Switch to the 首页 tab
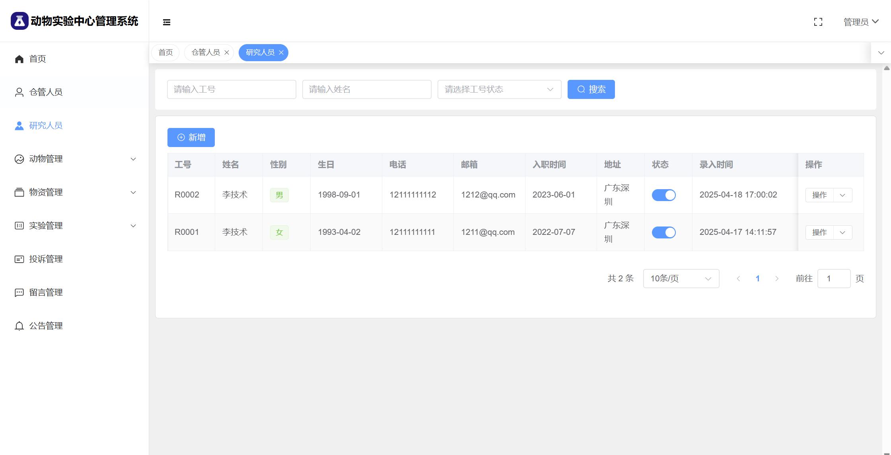Screen dimensions: 891x455 [165, 52]
